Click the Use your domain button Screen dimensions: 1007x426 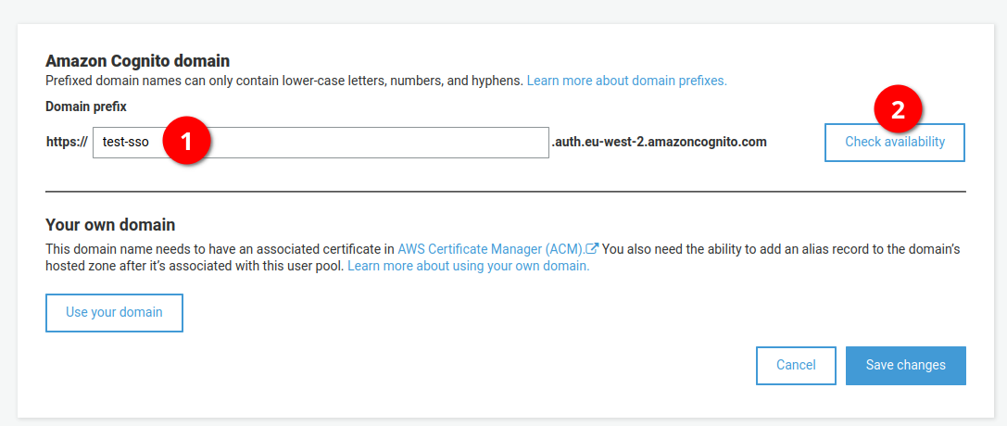114,313
